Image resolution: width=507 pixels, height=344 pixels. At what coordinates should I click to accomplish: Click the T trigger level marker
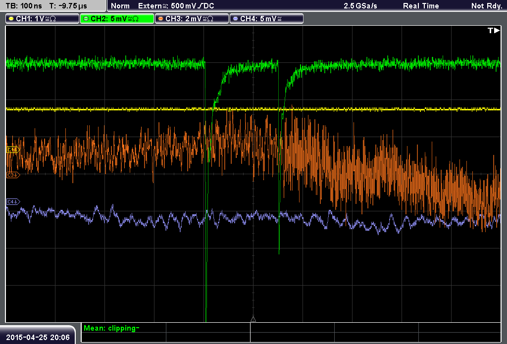pos(494,30)
